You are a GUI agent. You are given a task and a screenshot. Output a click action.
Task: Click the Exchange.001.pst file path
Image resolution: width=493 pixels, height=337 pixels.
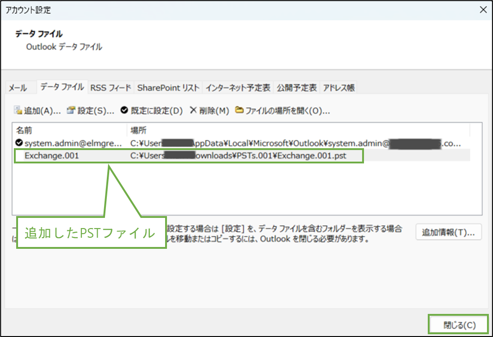pyautogui.click(x=238, y=156)
